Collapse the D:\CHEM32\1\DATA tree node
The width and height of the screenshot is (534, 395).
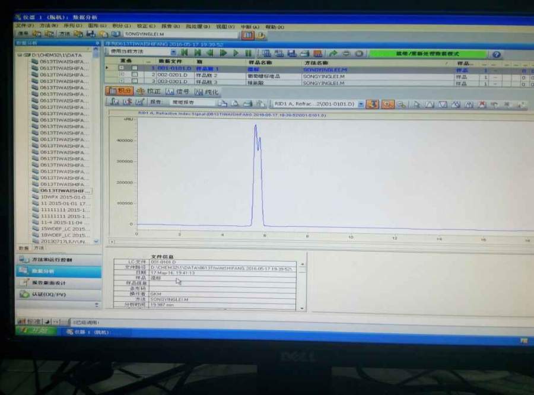point(20,55)
